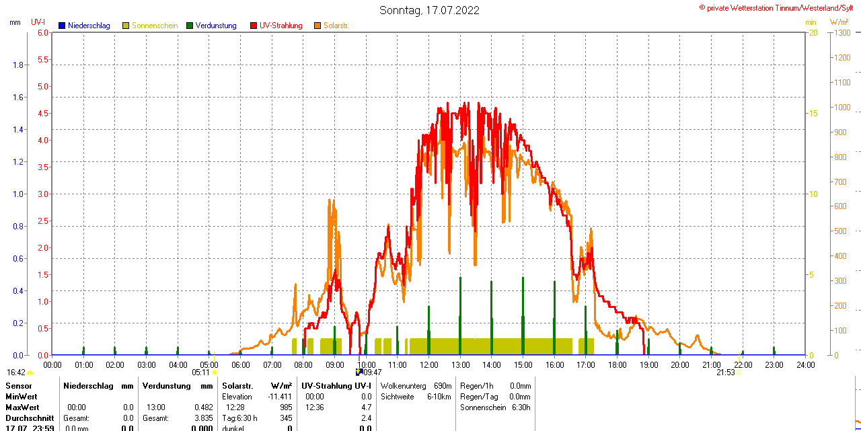Click the Solarstr. column header in table
861x431 pixels.
[237, 386]
